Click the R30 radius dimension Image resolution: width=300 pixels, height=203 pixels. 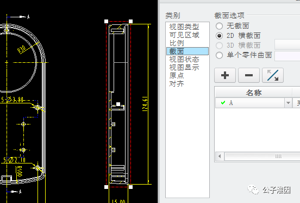point(21,50)
